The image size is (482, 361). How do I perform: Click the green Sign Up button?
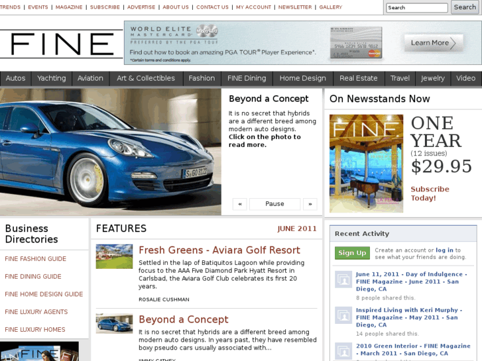(352, 253)
